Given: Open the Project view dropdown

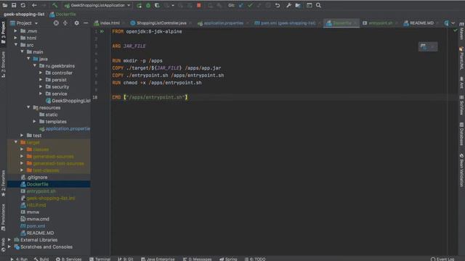Looking at the screenshot, I should click(x=24, y=23).
